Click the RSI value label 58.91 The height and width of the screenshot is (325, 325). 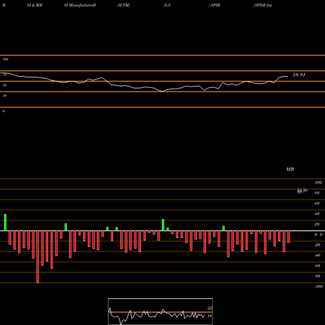(x=299, y=75)
